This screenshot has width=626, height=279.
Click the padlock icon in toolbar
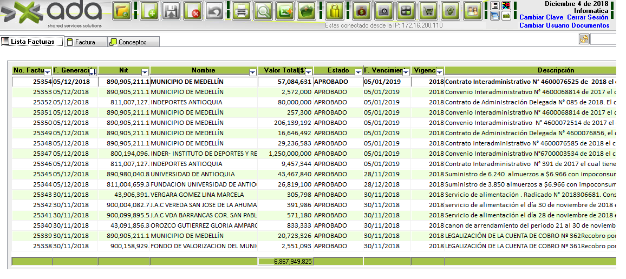point(336,11)
